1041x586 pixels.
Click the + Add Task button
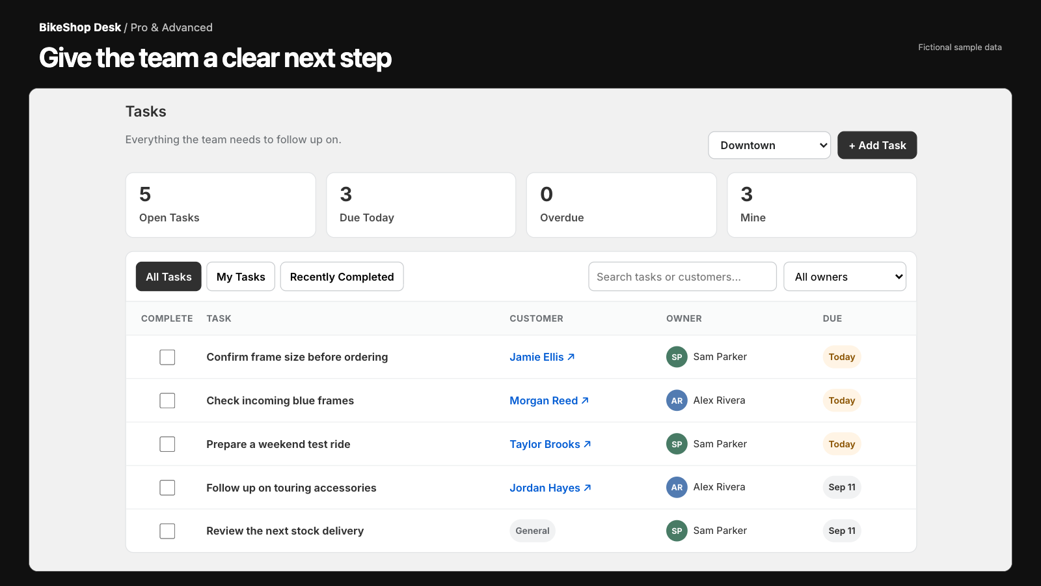pos(877,145)
